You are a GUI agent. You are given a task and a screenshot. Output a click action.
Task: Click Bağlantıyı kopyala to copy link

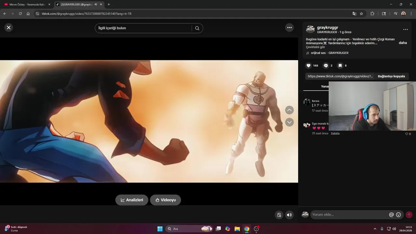391,76
